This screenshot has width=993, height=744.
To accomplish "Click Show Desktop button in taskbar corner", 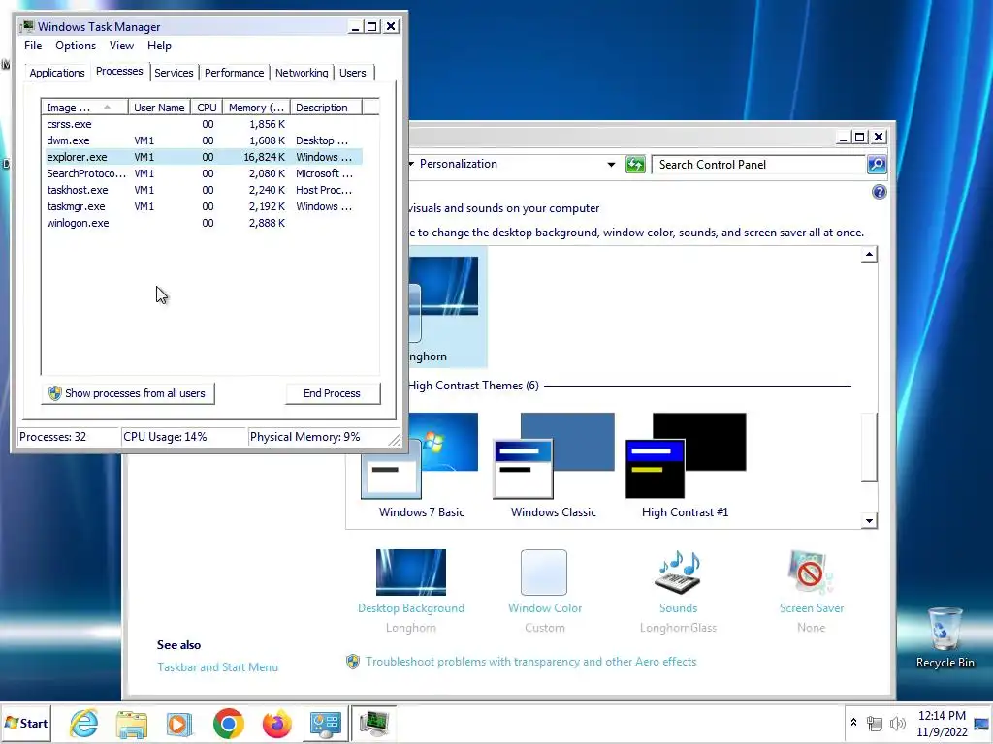I will (981, 723).
